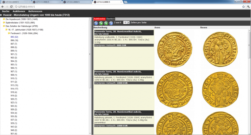This screenshot has width=251, height=135.
Task: Select Das Zeitalter der Habsburger node
Action: tap(22, 26)
